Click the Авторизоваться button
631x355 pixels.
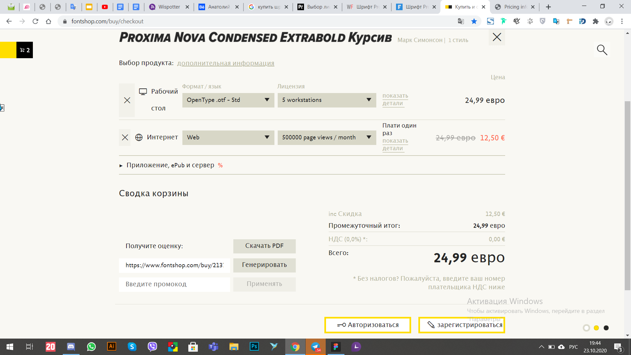367,325
